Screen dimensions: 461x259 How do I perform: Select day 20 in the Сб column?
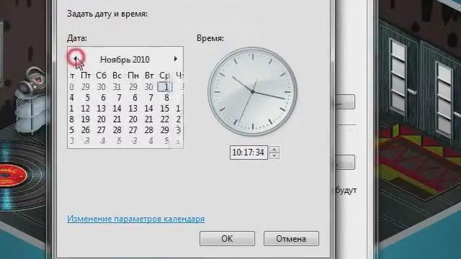tap(102, 119)
